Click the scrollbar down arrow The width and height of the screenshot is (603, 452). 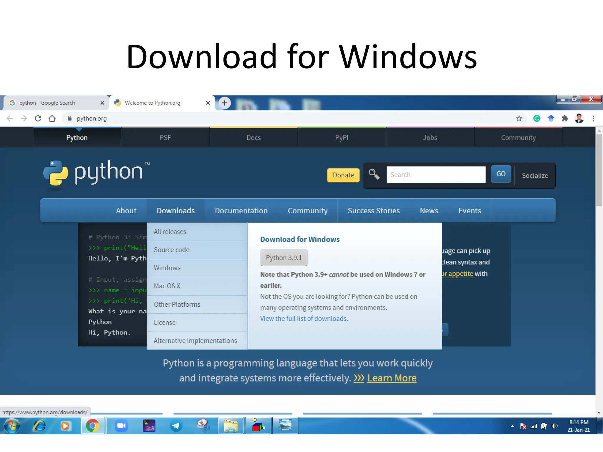(599, 413)
